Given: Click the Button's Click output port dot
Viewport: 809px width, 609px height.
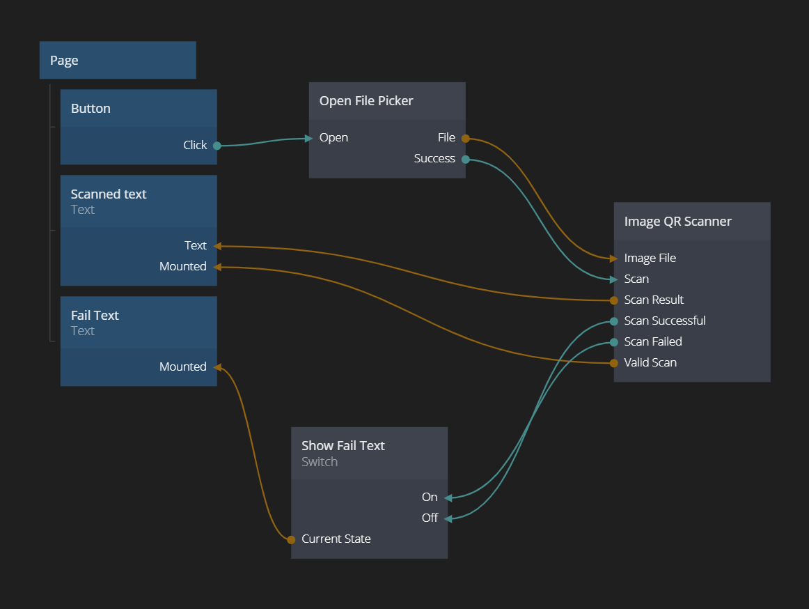Looking at the screenshot, I should click(217, 146).
